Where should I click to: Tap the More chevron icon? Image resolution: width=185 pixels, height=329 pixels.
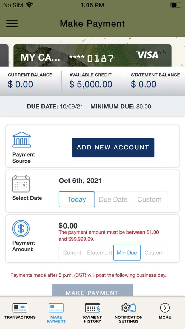[165, 308]
